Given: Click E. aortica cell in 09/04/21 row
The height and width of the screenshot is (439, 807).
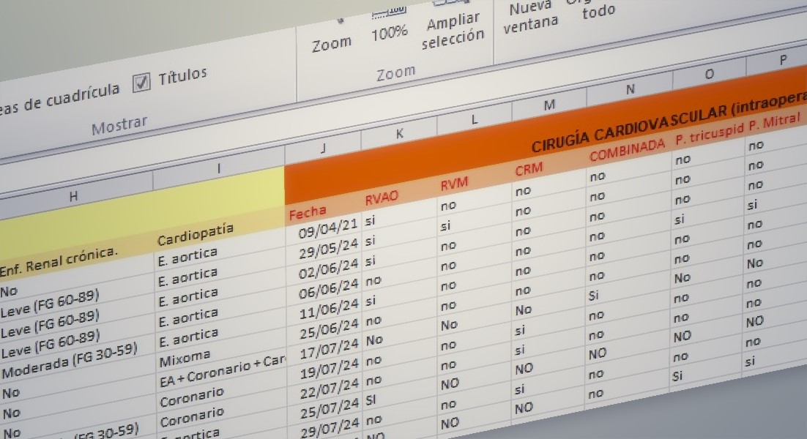Looking at the screenshot, I should click(187, 257).
